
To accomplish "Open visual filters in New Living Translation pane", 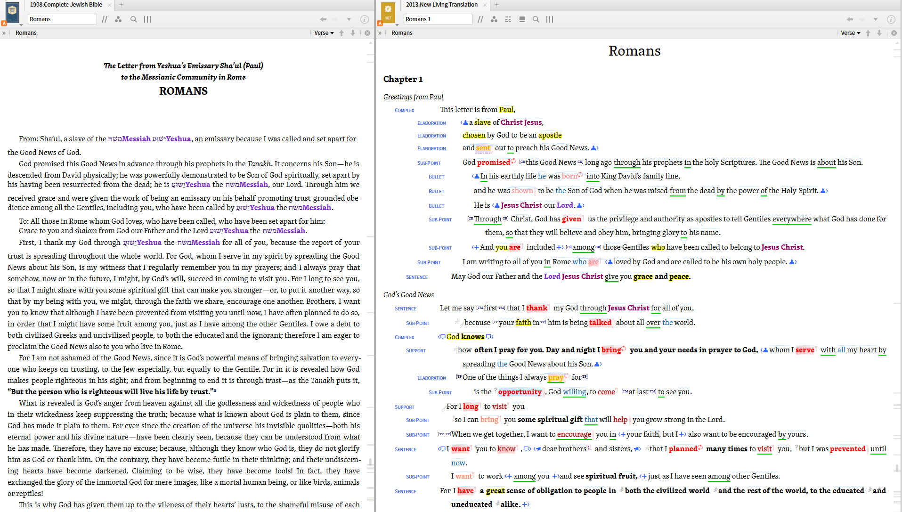I will coord(494,19).
